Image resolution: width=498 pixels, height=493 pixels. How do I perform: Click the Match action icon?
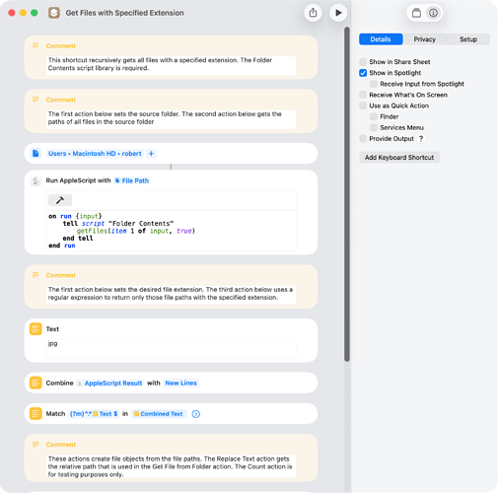point(36,413)
